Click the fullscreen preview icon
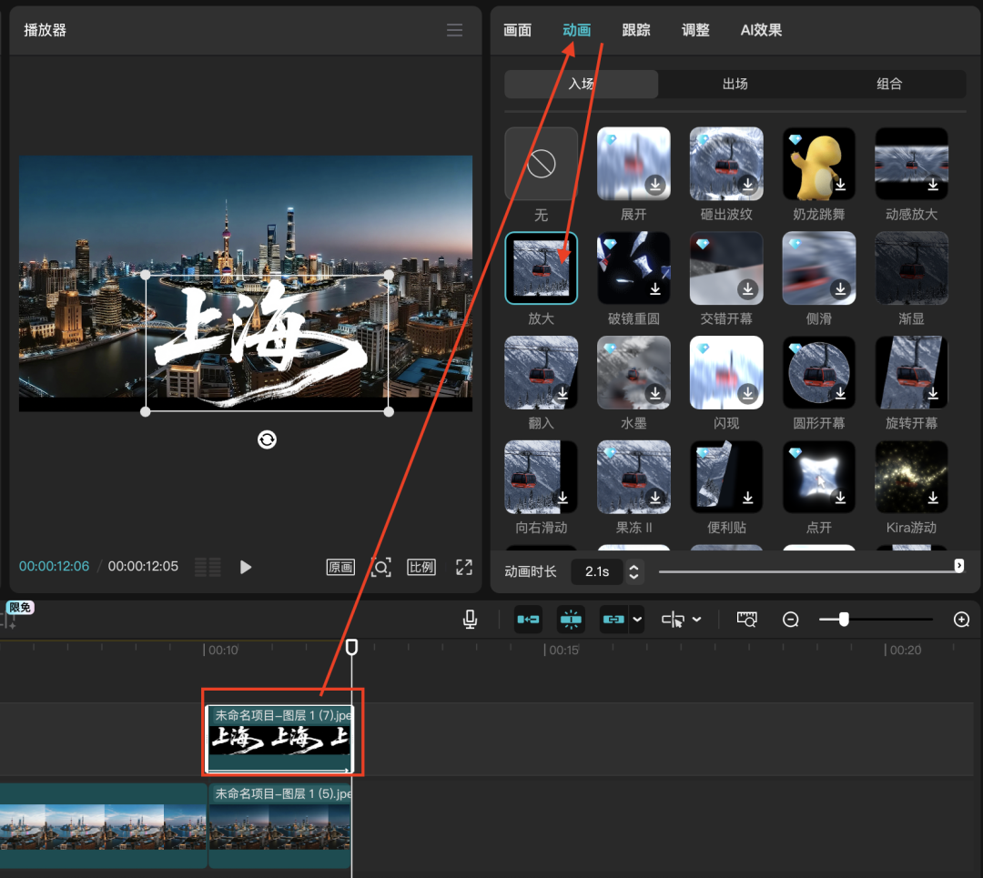The width and height of the screenshot is (983, 878). pos(464,567)
